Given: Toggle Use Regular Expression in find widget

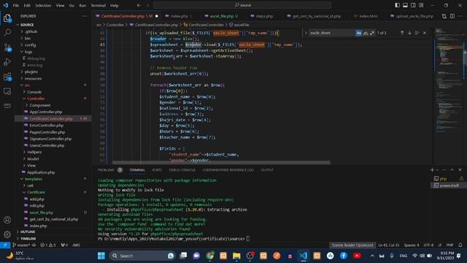Looking at the screenshot, I should 371,33.
